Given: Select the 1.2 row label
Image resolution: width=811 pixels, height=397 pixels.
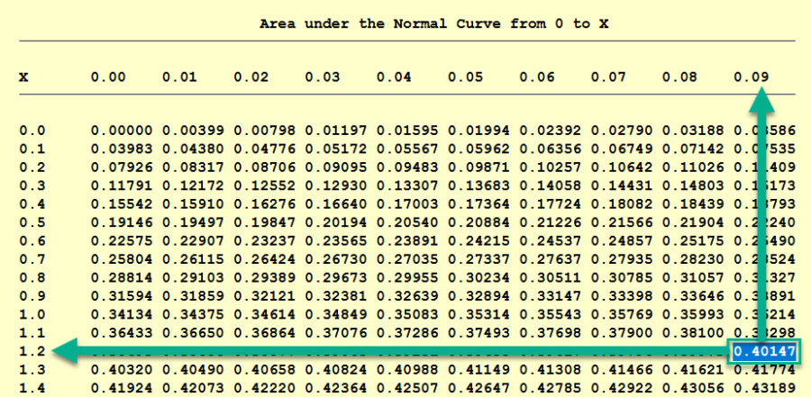Looking at the screenshot, I should coord(32,350).
